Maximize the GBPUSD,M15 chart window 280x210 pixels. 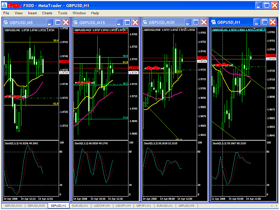(x=127, y=22)
